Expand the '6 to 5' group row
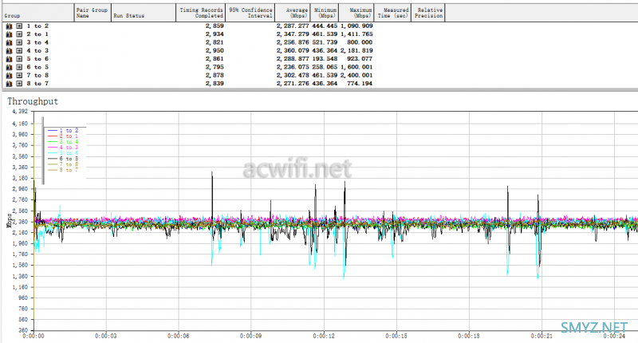 19,67
